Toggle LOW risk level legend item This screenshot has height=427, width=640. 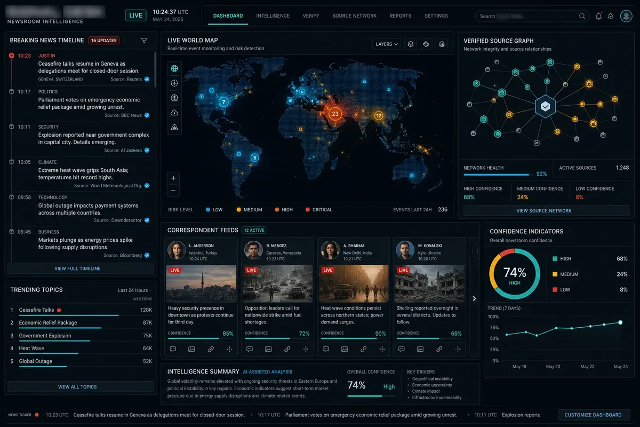coord(214,210)
